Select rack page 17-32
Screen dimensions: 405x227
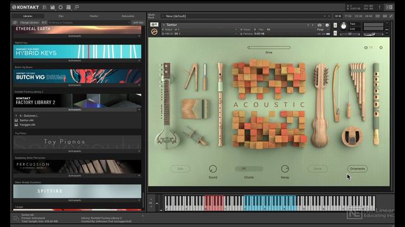348,16
